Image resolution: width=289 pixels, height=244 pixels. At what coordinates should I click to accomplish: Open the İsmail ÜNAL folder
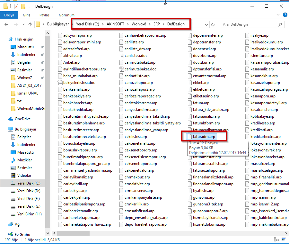28,93
